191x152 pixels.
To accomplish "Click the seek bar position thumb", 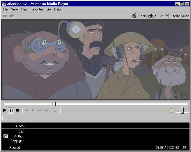I will click(x=54, y=104).
